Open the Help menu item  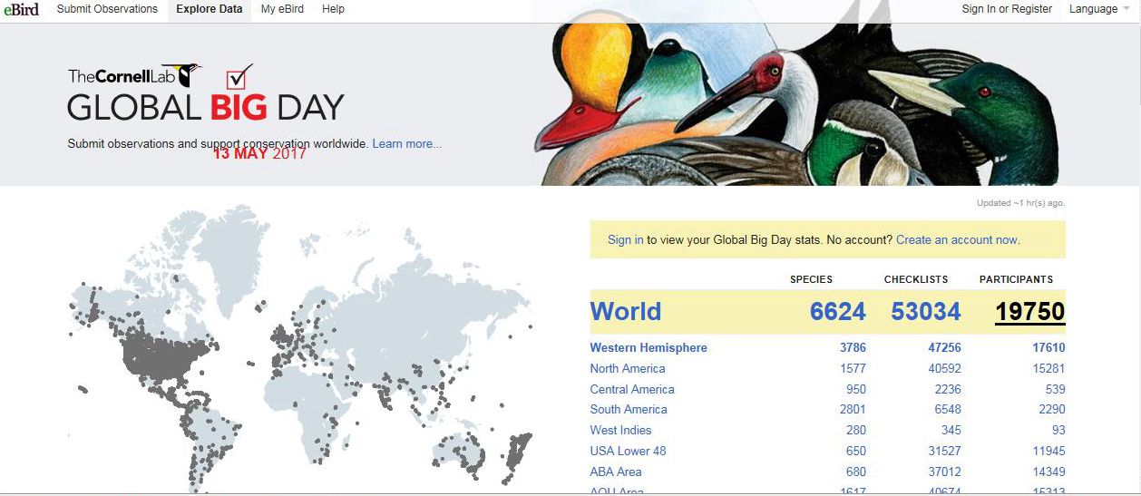[333, 9]
